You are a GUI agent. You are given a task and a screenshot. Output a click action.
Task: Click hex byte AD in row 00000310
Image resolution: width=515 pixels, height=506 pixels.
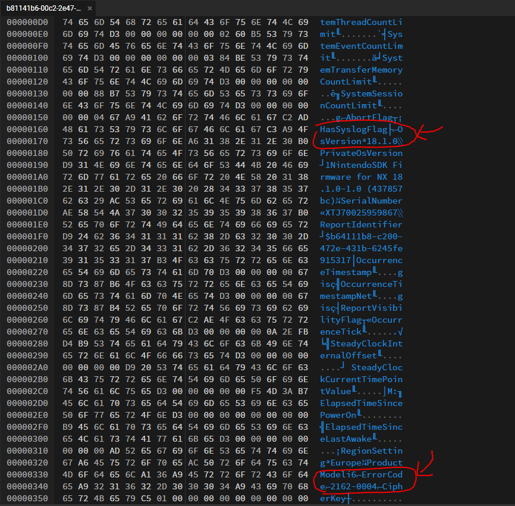[115, 451]
